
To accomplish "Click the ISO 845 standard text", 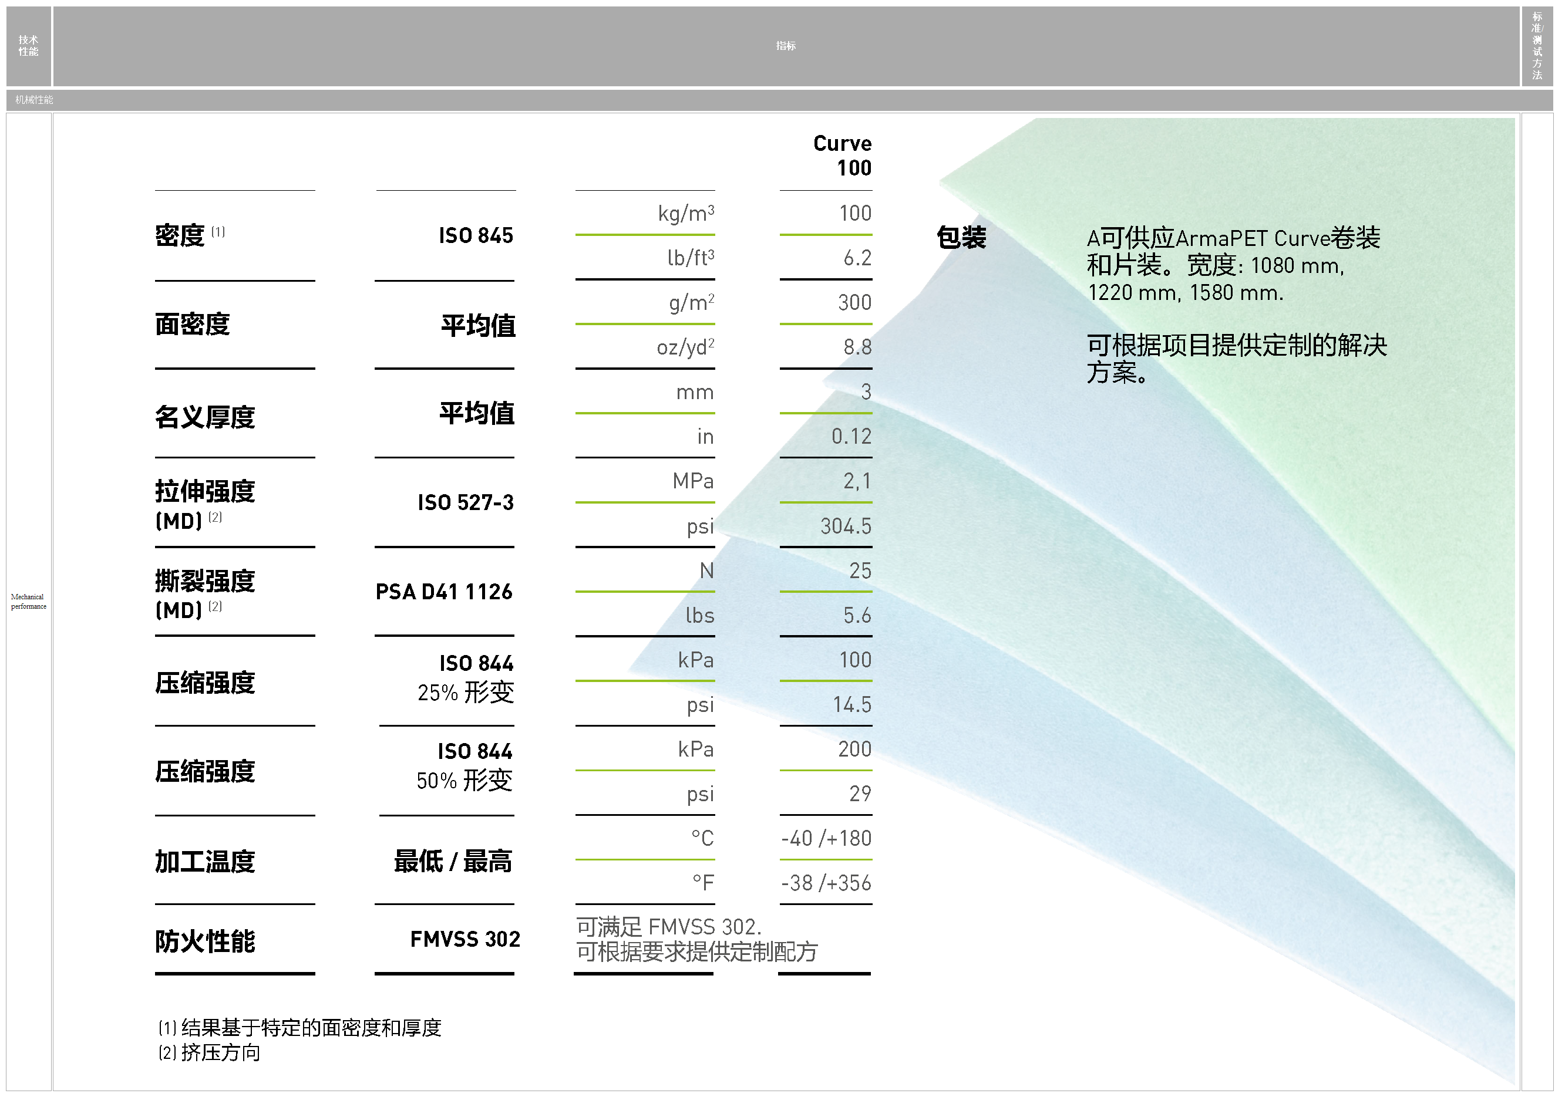I will coord(476,235).
